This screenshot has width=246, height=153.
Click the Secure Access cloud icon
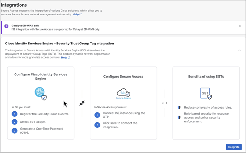123,94
